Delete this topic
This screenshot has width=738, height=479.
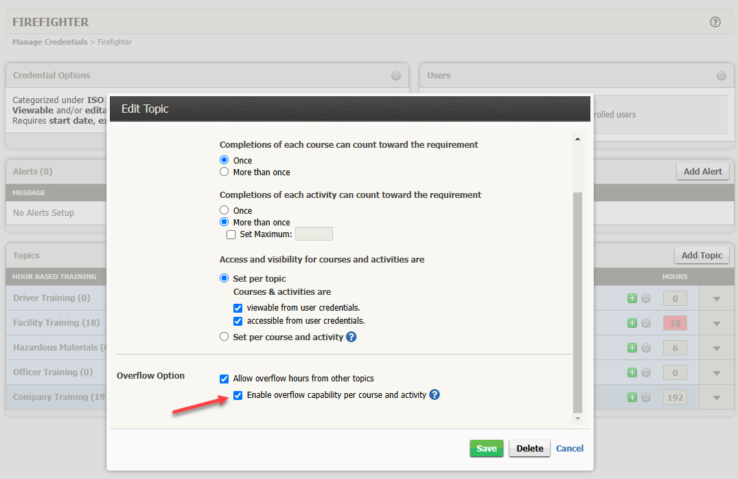coord(529,448)
